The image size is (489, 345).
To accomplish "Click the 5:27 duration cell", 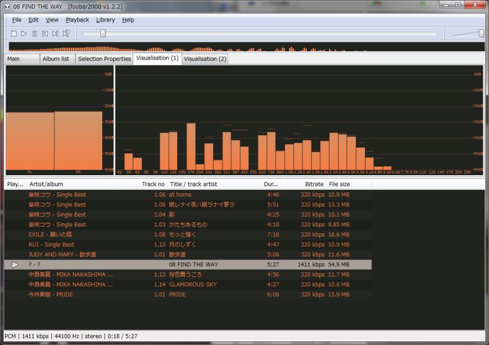I will (x=273, y=264).
